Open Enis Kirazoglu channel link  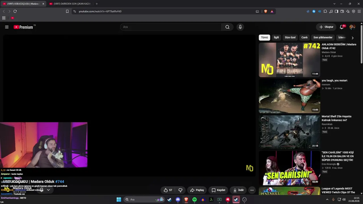point(329,164)
